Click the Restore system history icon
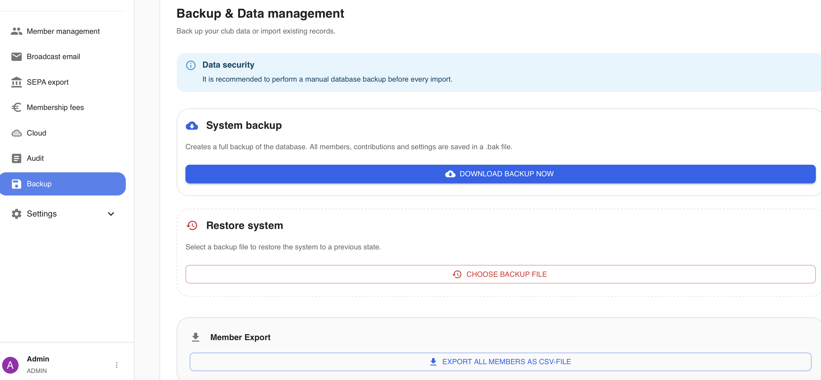The width and height of the screenshot is (821, 380). pyautogui.click(x=192, y=225)
